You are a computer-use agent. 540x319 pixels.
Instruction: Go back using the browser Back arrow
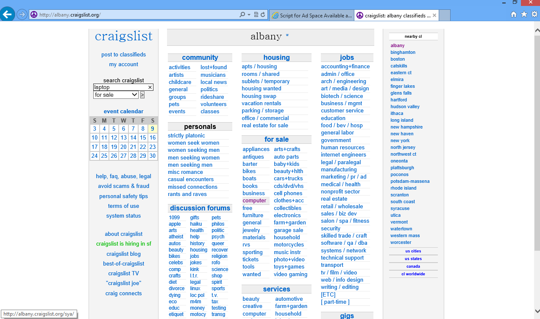coord(7,14)
